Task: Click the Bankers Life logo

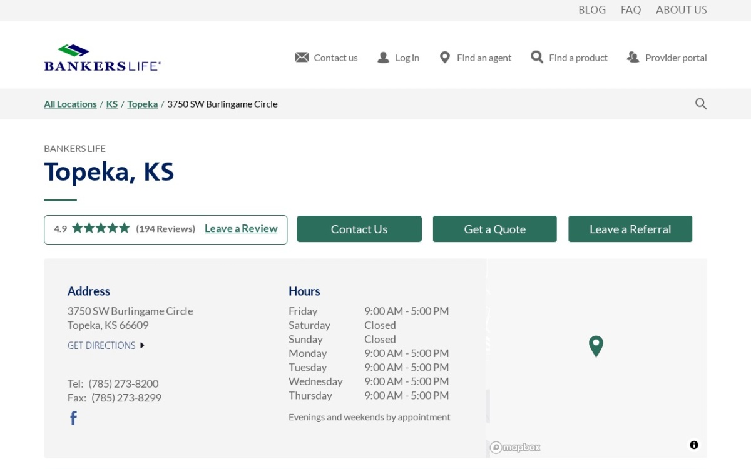Action: pos(103,58)
